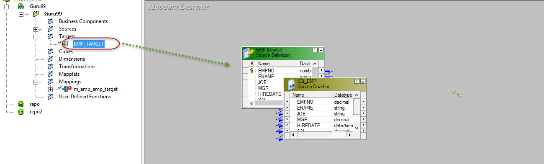
Task: Click the EMP Source Definition table icon
Action: (x=249, y=53)
